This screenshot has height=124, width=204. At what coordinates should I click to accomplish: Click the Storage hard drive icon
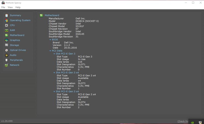[x=7, y=45]
